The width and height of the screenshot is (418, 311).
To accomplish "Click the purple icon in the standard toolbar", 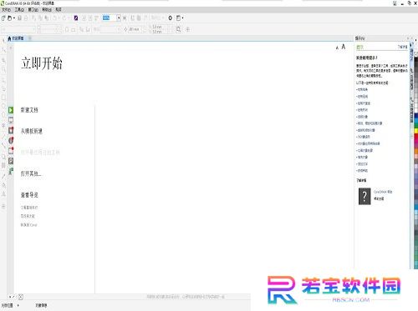I will [76, 18].
